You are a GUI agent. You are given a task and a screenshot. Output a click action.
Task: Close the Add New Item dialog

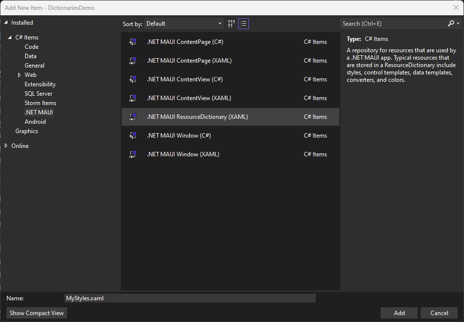(x=456, y=7)
